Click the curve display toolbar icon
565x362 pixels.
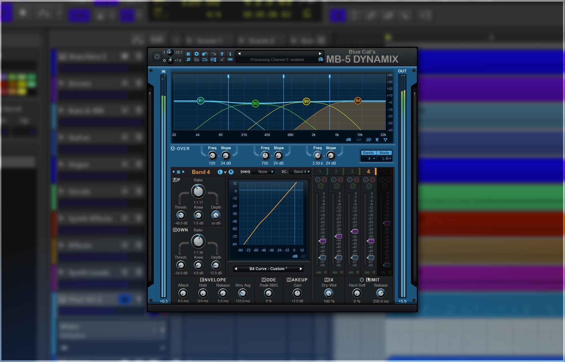coord(205,60)
